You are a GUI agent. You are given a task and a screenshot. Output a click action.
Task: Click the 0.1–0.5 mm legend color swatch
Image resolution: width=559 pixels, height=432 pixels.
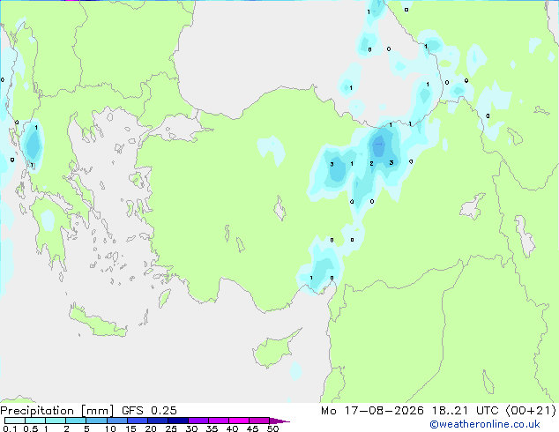[x=15, y=421]
